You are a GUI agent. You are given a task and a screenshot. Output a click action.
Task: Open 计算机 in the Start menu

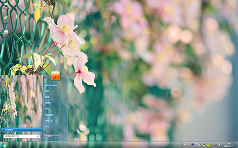[x=48, y=103]
